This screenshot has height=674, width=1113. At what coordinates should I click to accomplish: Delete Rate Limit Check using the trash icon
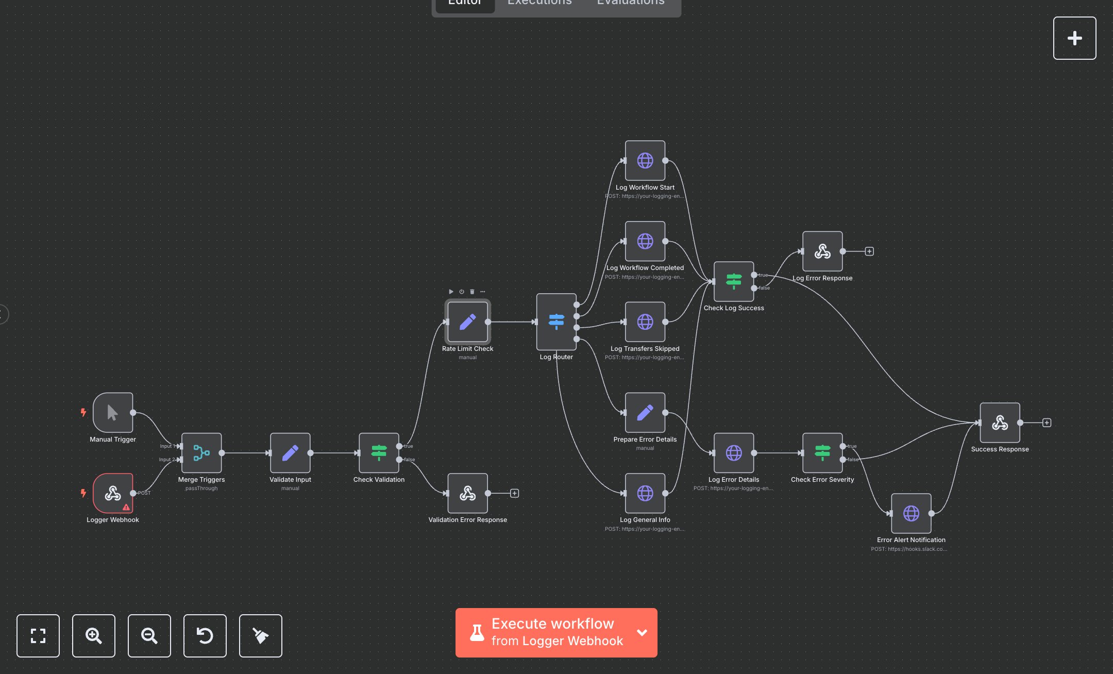point(471,291)
